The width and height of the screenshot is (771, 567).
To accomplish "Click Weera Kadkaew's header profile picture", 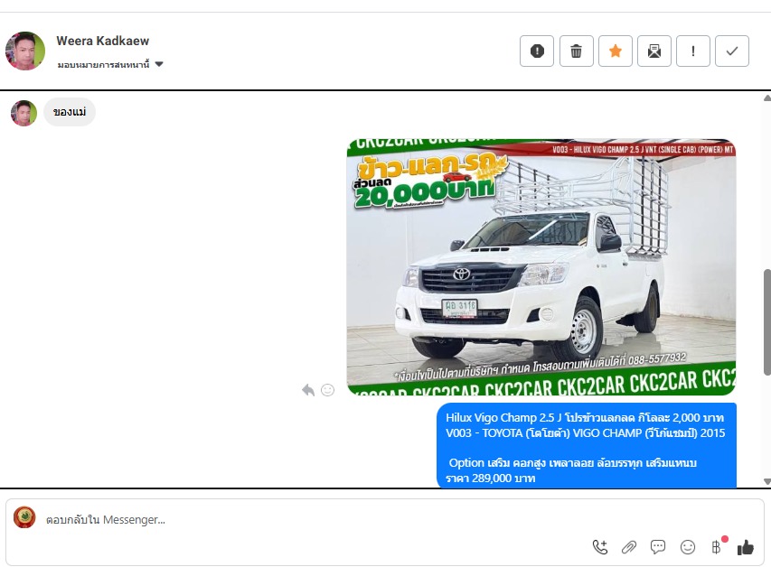I will coord(25,51).
